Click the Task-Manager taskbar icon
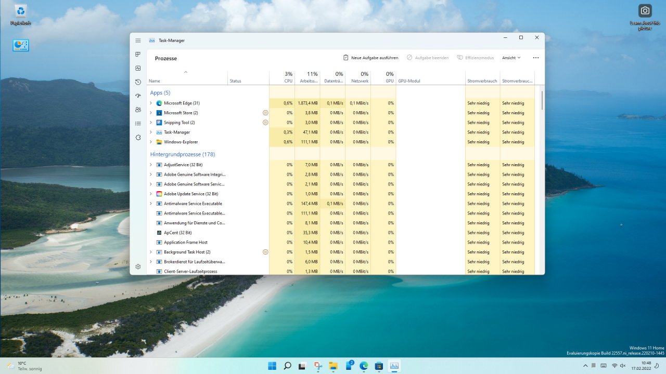666x374 pixels. click(394, 366)
